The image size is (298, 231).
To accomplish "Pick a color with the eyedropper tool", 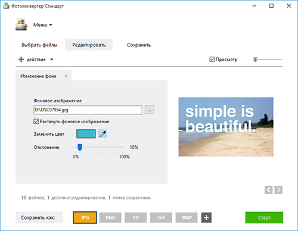I will point(103,134).
